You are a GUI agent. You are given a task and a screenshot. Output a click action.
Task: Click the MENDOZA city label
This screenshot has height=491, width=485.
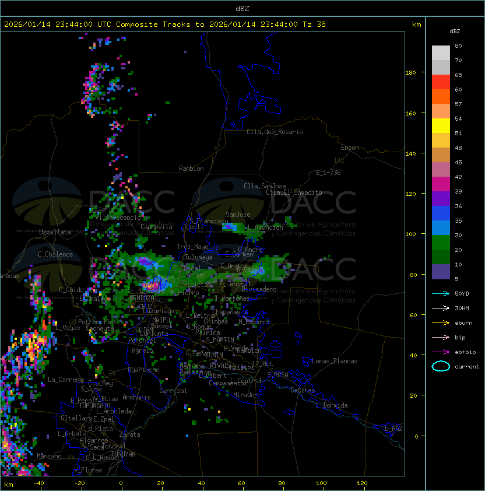(142, 298)
